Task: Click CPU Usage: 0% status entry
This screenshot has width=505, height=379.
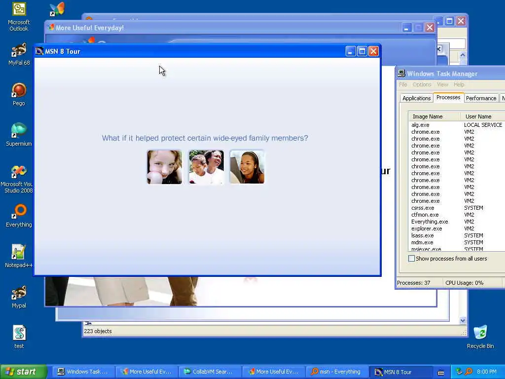Action: (465, 283)
